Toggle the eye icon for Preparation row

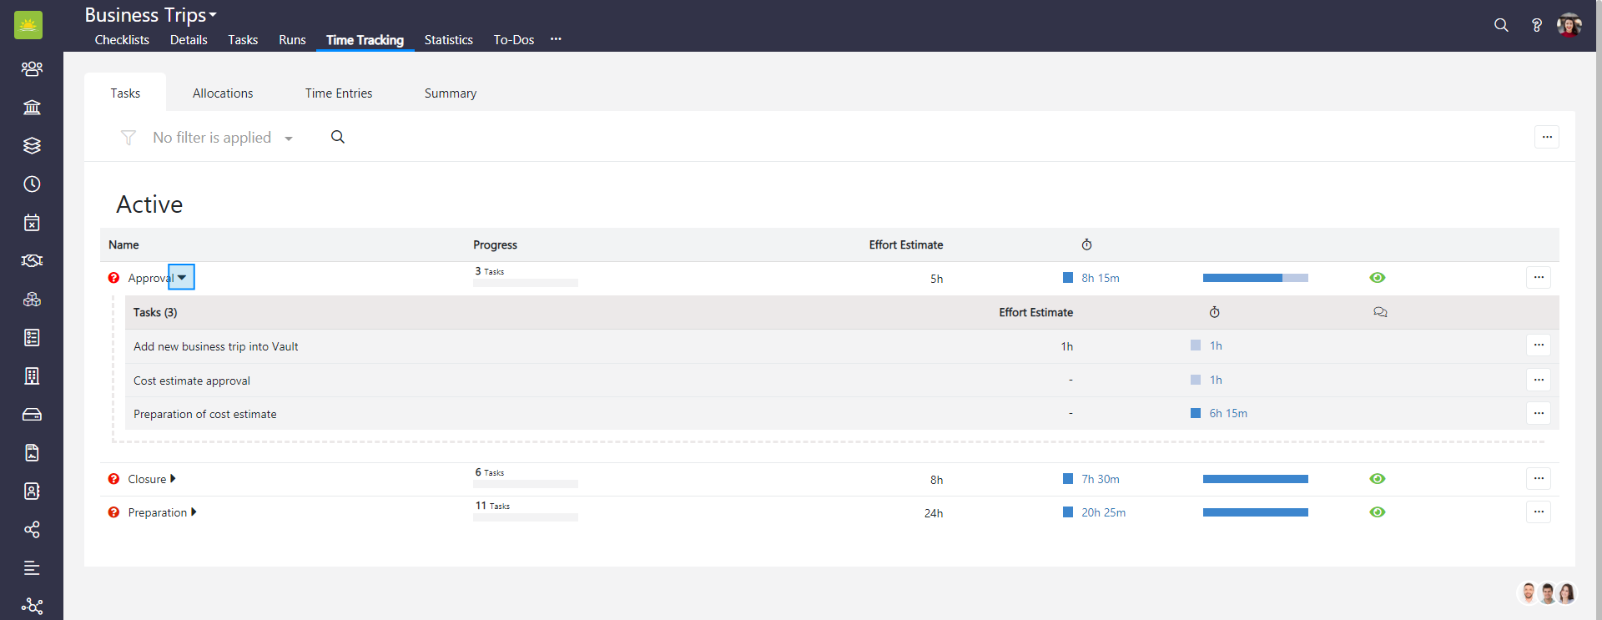coord(1378,512)
